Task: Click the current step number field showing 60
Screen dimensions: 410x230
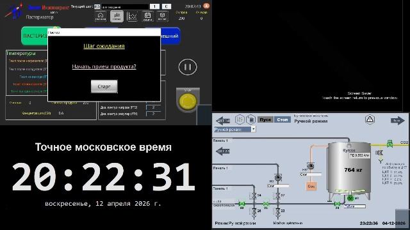Action: (x=97, y=6)
